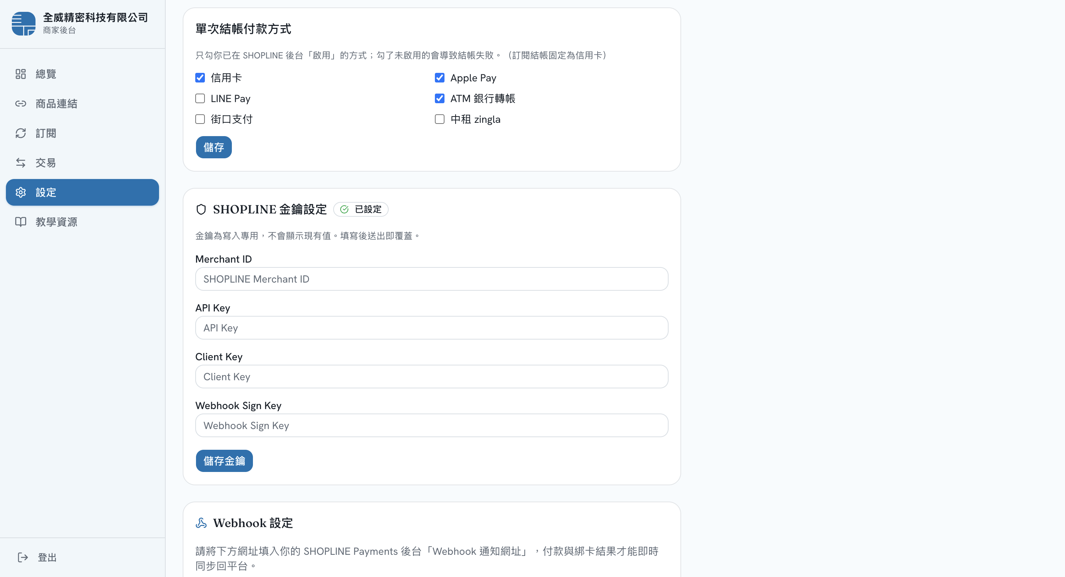Click the 已設定 status badge
Viewport: 1065px width, 577px height.
(361, 209)
